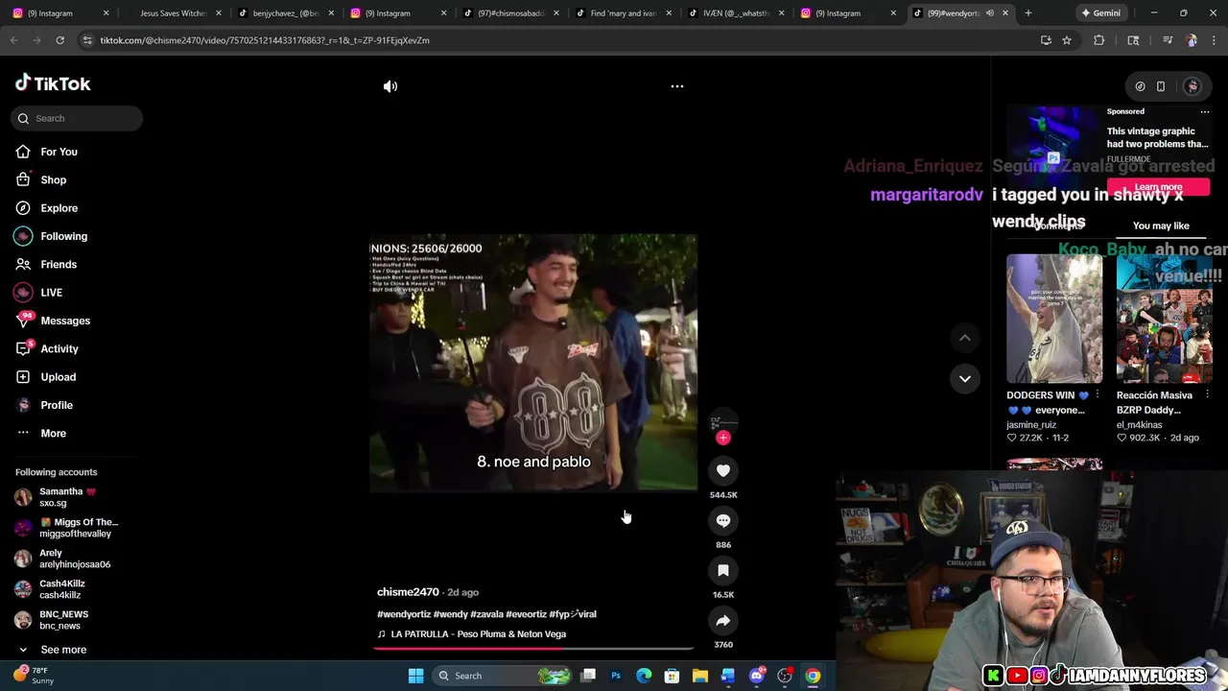Screen dimensions: 1228x691
Task: Follow chisme2470 with the red plus
Action: pyautogui.click(x=723, y=438)
